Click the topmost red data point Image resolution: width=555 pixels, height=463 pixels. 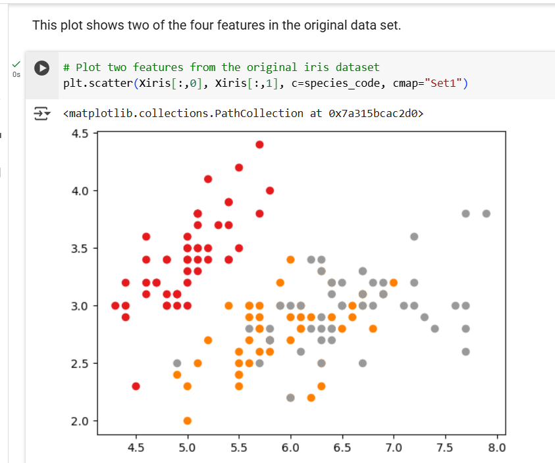pos(259,143)
